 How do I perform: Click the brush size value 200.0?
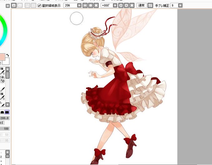(5, 118)
